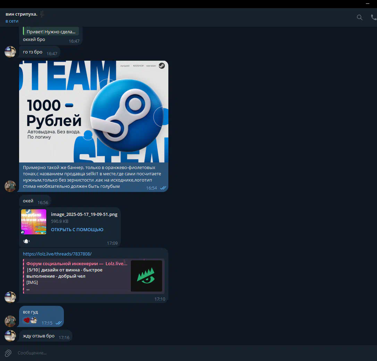
Task: Click the "все гуд" message text
Action: 30,312
